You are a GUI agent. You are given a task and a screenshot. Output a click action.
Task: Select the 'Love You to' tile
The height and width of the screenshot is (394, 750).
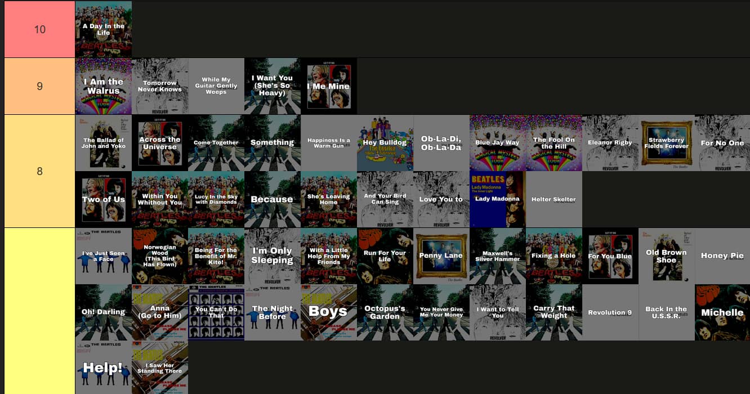coord(441,199)
